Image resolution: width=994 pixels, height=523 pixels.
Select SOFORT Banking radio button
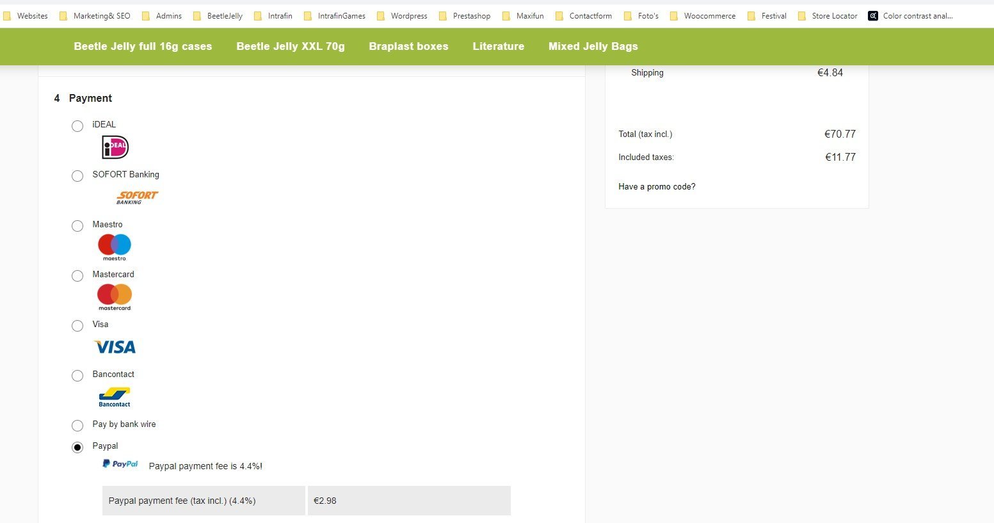coord(77,176)
